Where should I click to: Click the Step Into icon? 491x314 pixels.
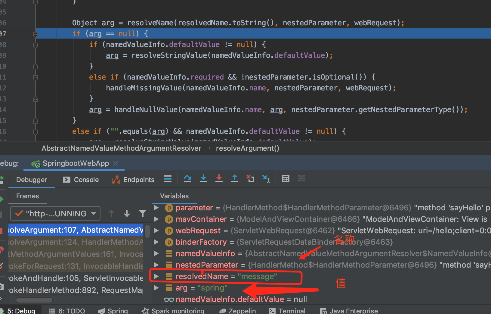click(x=203, y=179)
